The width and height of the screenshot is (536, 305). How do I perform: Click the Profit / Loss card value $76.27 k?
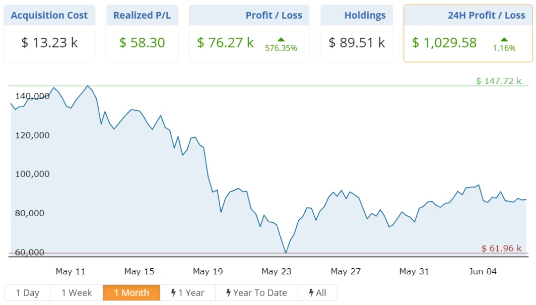click(225, 43)
